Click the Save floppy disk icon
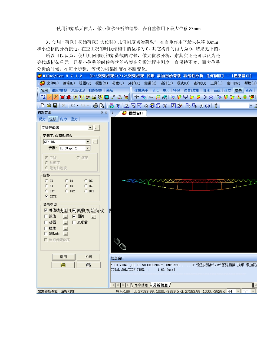This screenshot has height=364, width=257. [55, 106]
